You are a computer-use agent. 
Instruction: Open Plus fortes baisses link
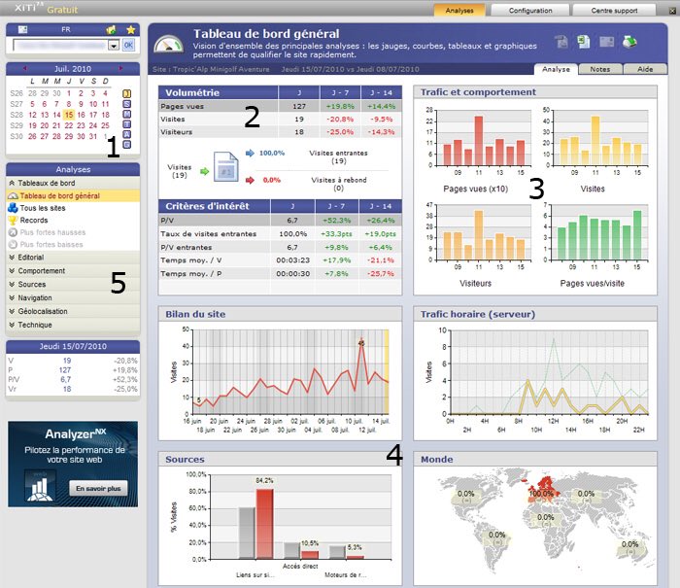point(51,244)
